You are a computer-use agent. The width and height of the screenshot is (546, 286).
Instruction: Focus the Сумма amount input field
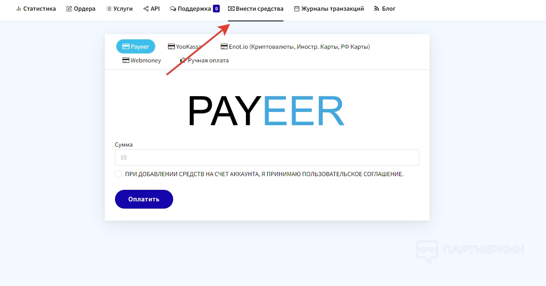(x=267, y=157)
